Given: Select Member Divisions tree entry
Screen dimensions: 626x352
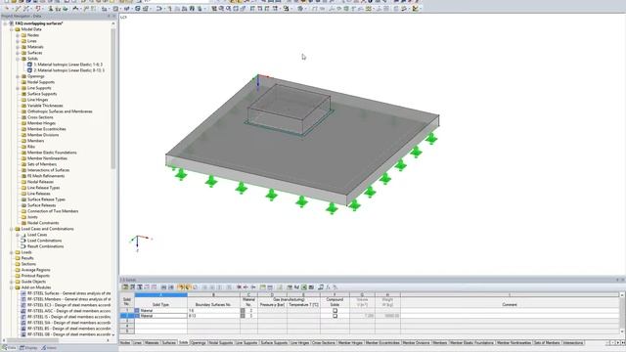Looking at the screenshot, I should pos(43,135).
